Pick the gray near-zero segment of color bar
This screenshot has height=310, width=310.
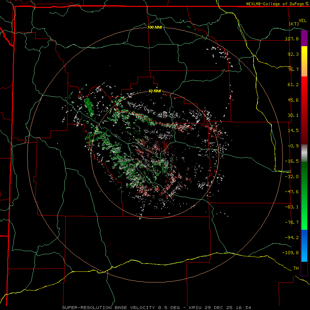(304, 153)
